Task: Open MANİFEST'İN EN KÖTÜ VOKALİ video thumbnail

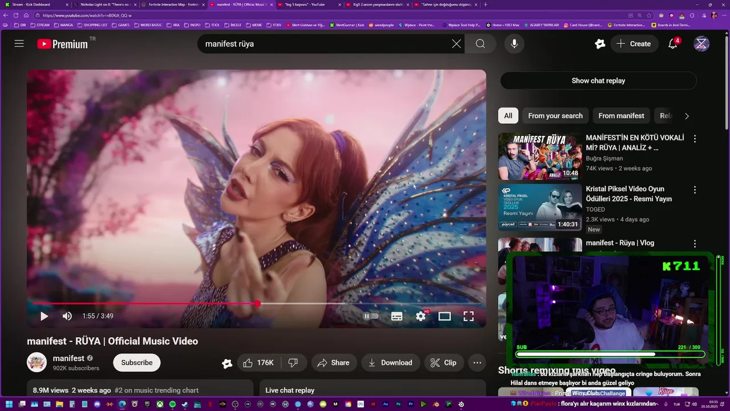Action: [x=540, y=156]
